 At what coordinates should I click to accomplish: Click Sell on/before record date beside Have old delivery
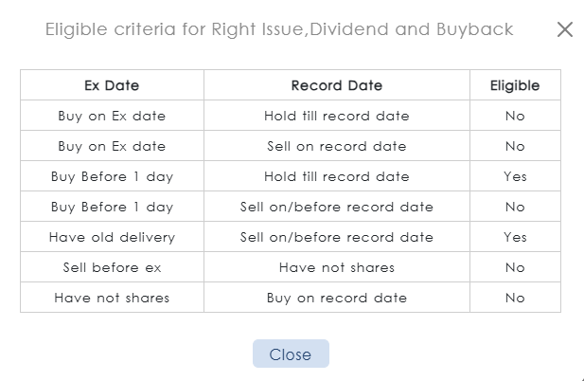(336, 237)
